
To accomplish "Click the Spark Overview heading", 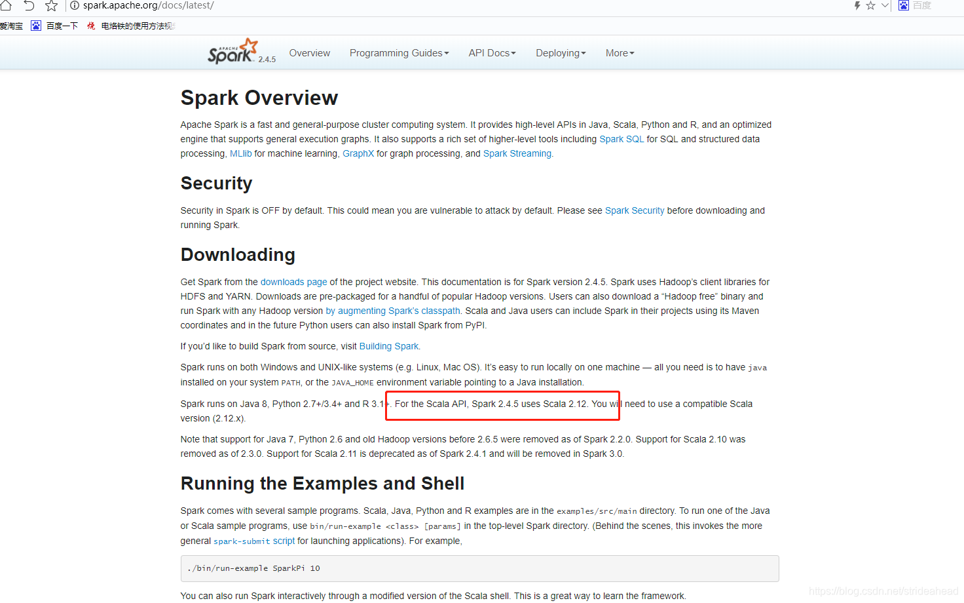I will coord(259,98).
